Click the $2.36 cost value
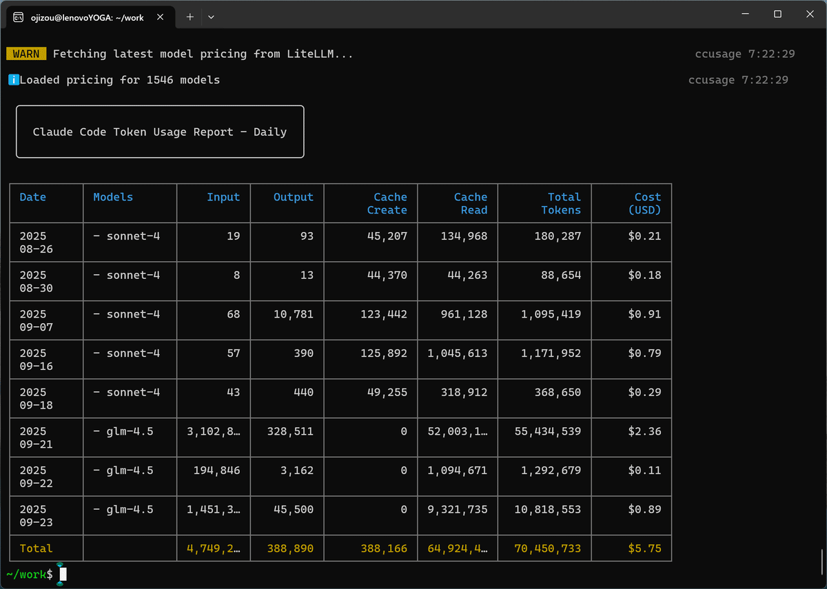This screenshot has height=589, width=827. coord(644,431)
